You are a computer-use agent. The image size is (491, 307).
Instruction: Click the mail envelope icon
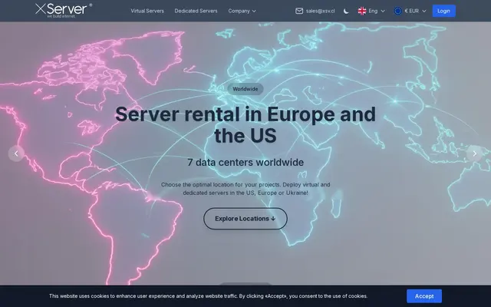[299, 11]
